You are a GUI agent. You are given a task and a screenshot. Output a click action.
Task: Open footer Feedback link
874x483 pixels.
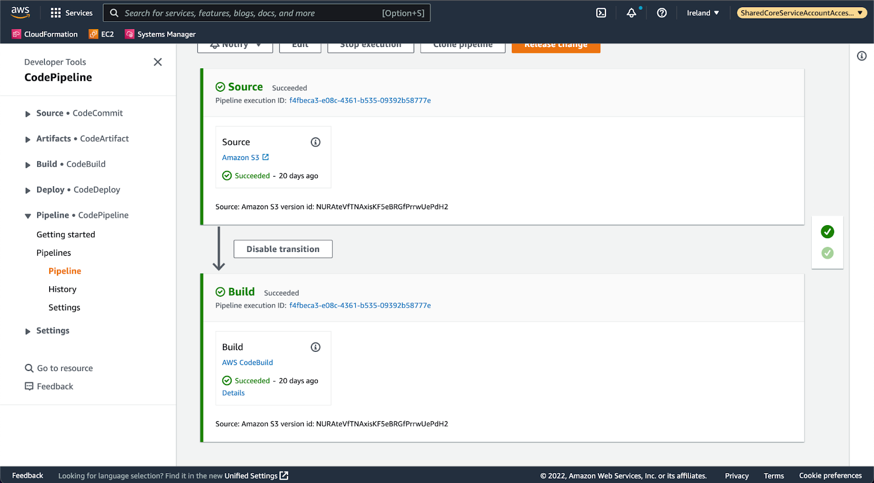click(x=28, y=475)
